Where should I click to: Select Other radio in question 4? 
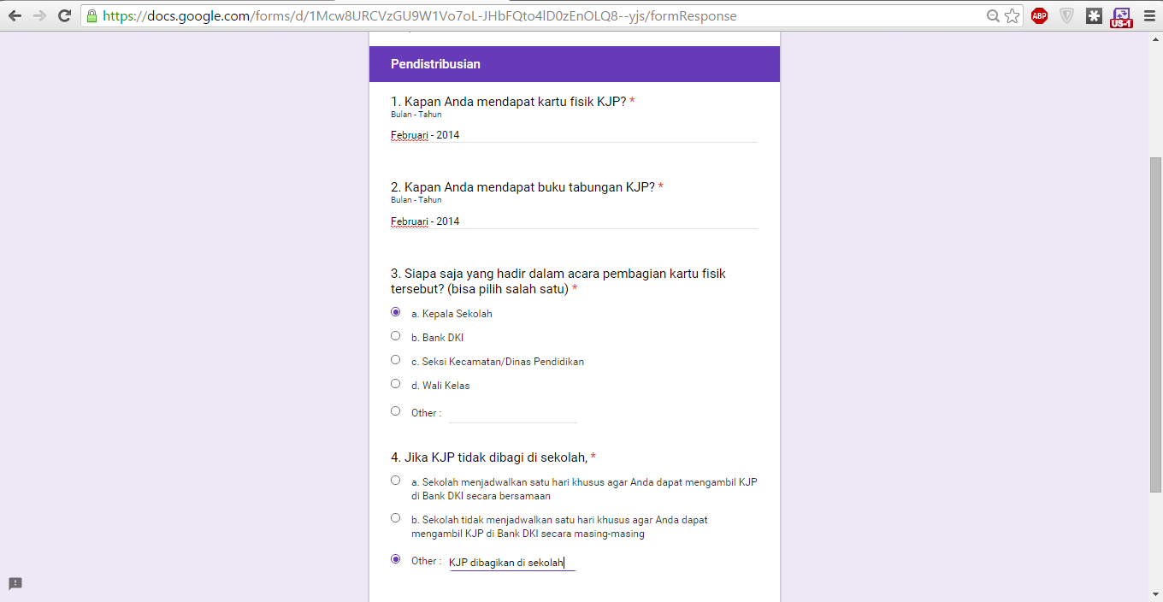click(x=395, y=559)
